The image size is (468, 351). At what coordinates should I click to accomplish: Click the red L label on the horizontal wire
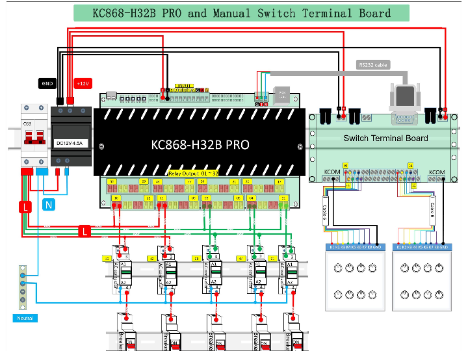coord(84,231)
